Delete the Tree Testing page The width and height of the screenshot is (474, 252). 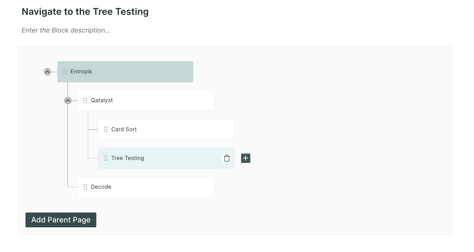click(227, 158)
